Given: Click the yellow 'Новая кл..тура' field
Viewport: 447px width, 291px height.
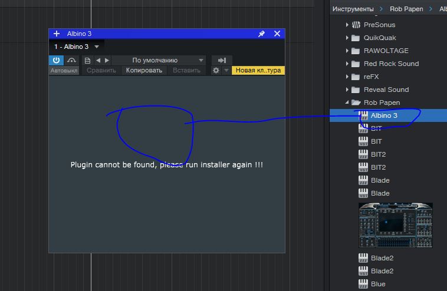Looking at the screenshot, I should pos(258,70).
